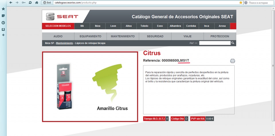Screen dimensions: 275x136
Task: Go forward with the forward arrow
Action: tap(17, 3)
